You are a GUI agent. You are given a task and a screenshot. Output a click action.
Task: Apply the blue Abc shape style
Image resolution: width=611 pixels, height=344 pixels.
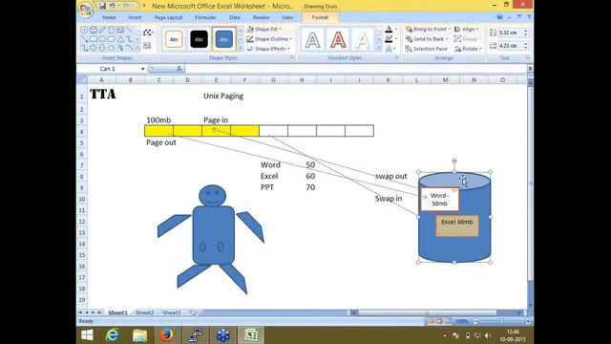tap(224, 39)
